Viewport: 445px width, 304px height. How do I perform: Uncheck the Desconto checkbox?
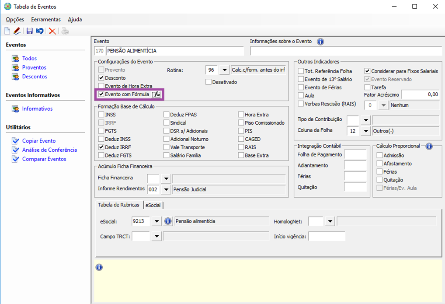coord(101,77)
